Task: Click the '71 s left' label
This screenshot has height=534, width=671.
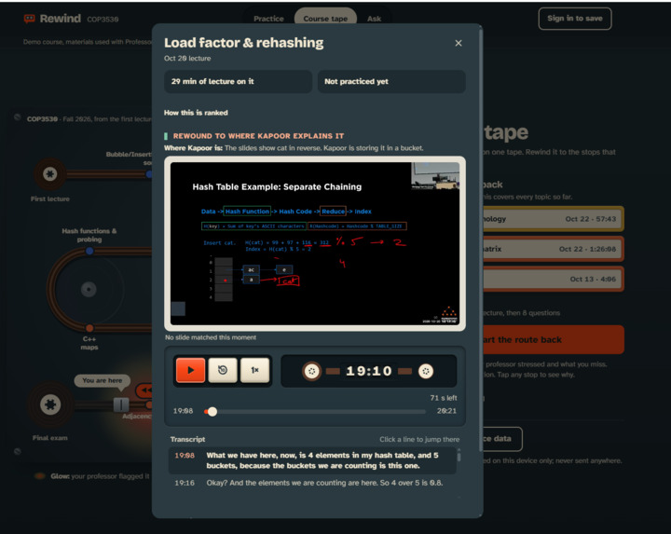Action: 444,398
